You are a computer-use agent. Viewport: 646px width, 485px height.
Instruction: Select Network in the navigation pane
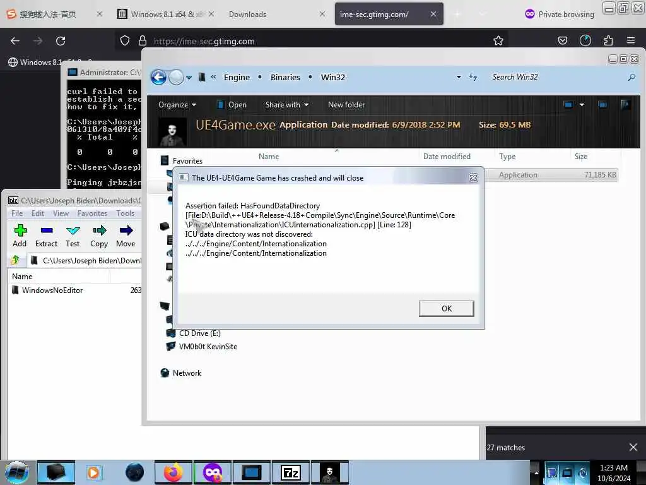[x=187, y=373]
